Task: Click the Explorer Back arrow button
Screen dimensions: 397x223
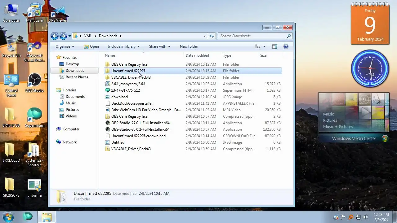Action: coord(55,36)
